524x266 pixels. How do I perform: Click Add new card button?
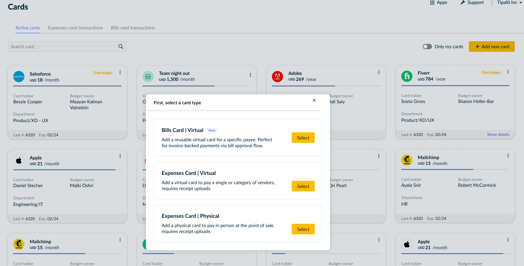[492, 47]
